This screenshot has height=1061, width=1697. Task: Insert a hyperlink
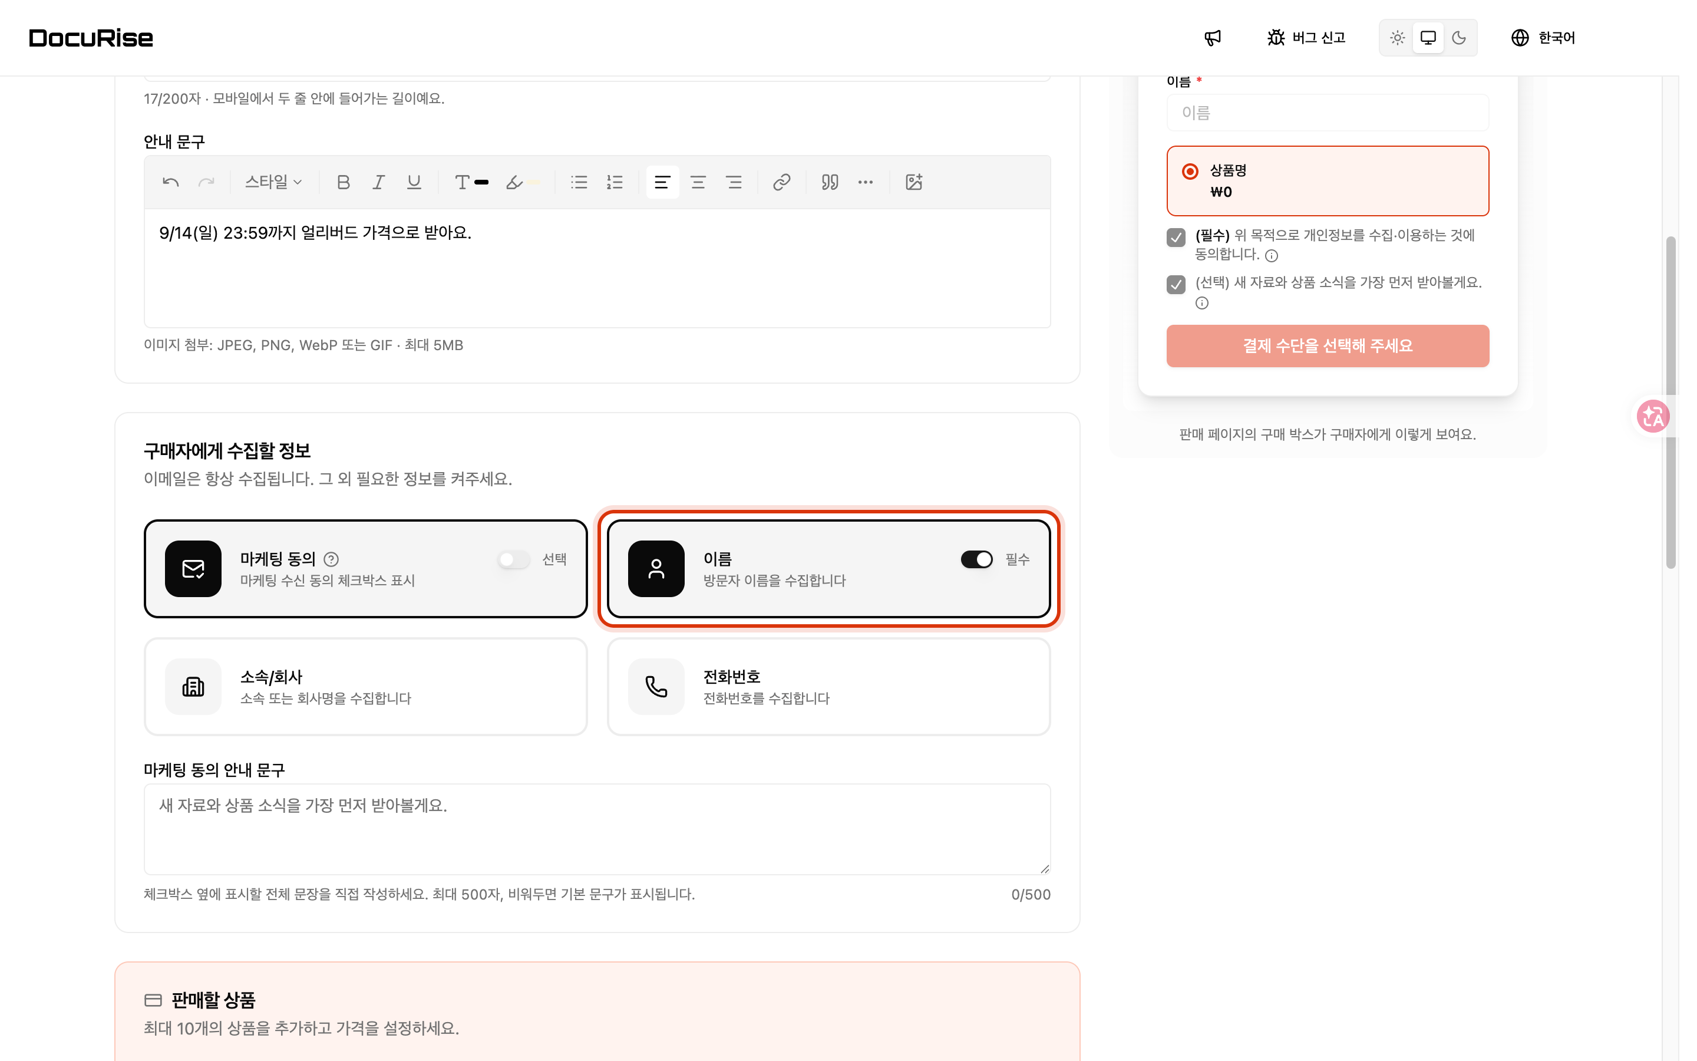(x=782, y=183)
